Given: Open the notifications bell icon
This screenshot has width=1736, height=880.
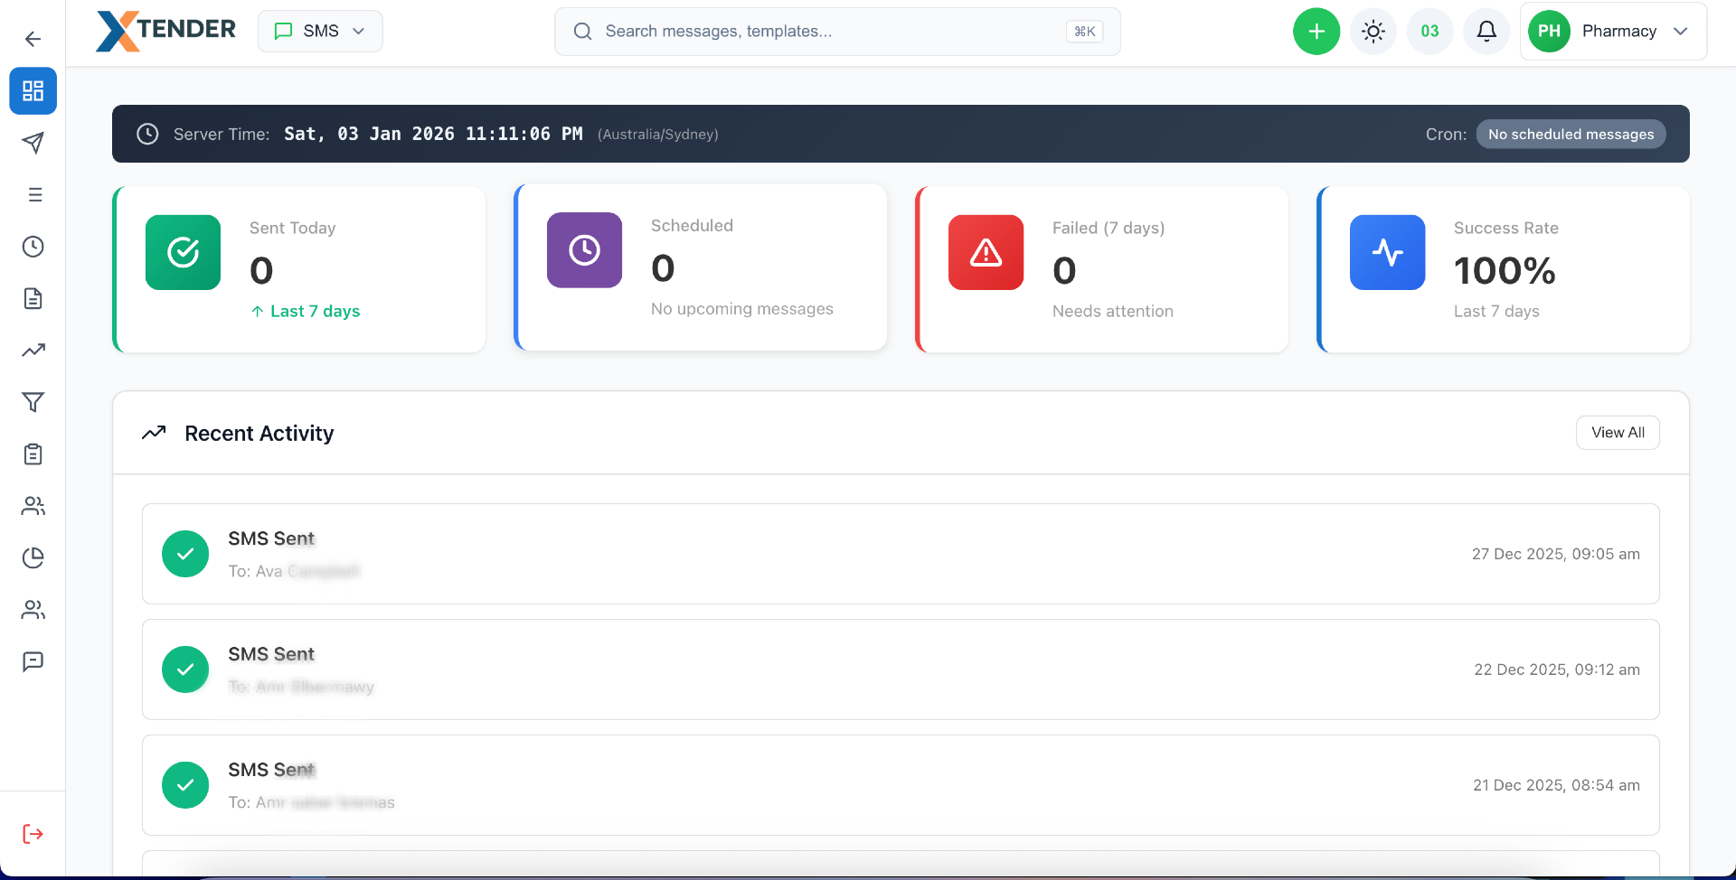Looking at the screenshot, I should coord(1486,32).
